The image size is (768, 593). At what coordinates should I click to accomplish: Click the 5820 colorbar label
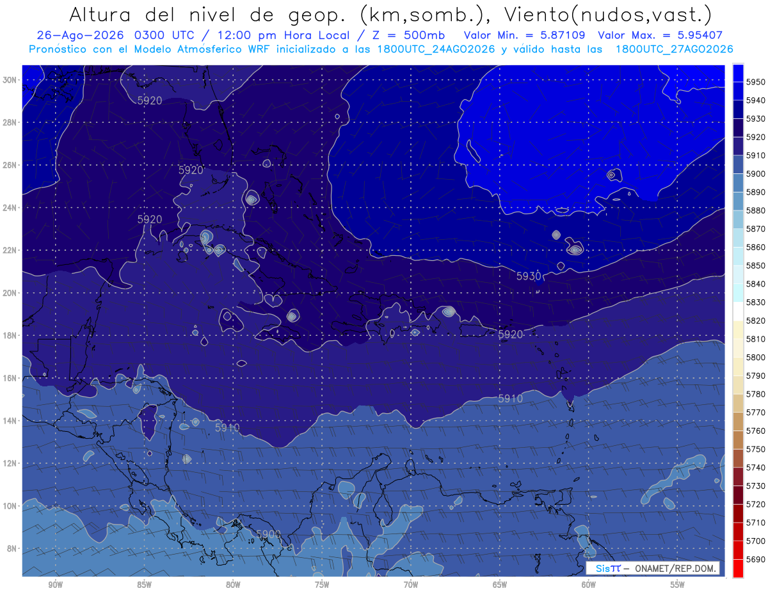point(756,320)
